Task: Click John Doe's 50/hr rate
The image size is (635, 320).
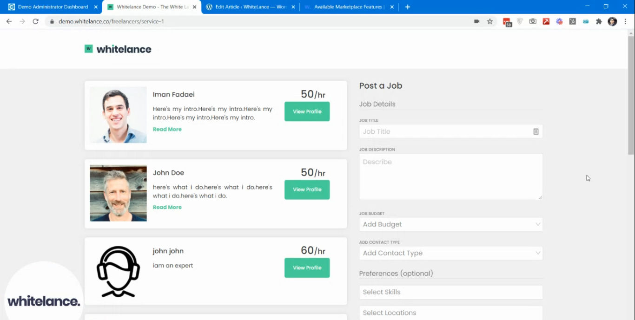Action: [x=313, y=172]
